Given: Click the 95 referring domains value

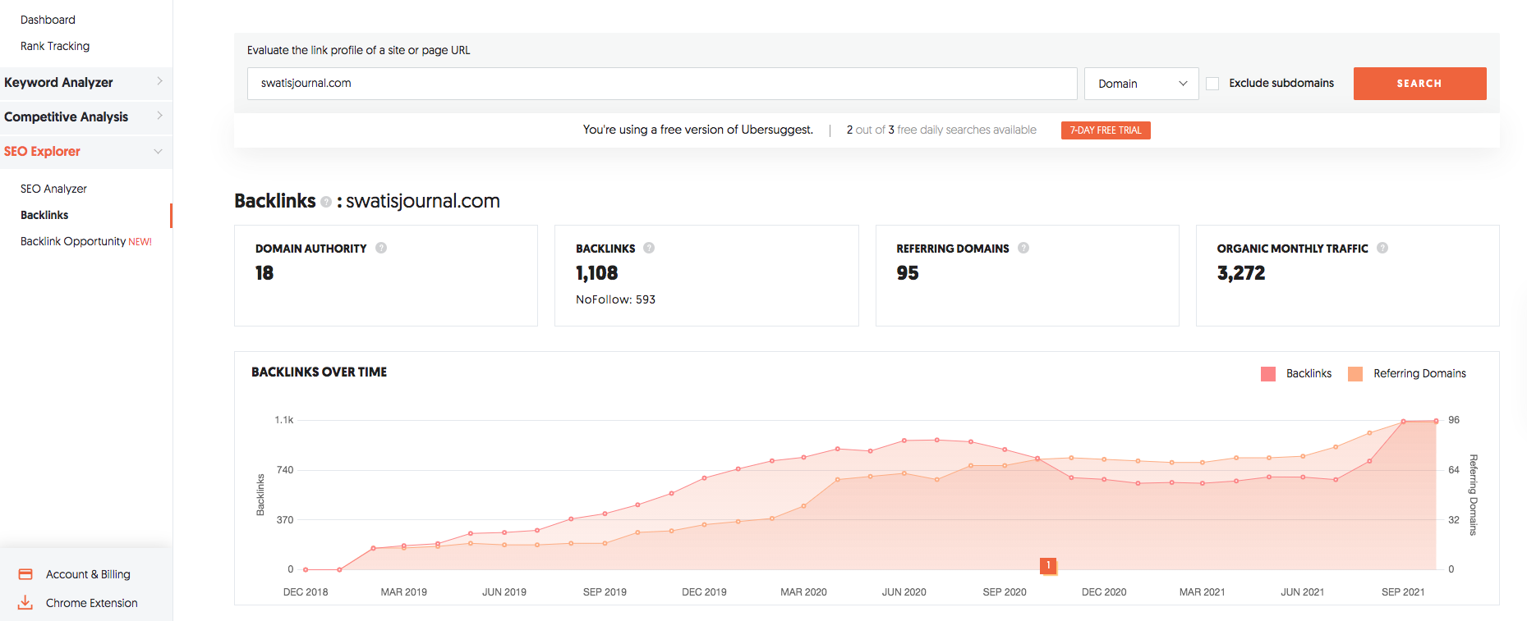Looking at the screenshot, I should 908,273.
